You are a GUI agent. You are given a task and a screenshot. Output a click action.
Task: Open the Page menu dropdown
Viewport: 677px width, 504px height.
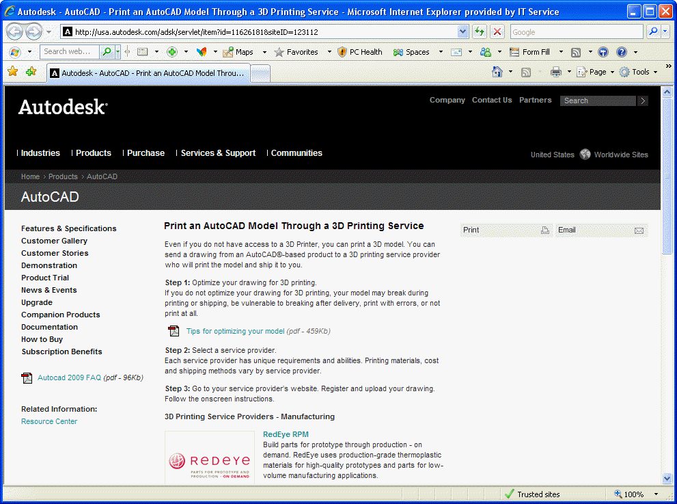596,72
